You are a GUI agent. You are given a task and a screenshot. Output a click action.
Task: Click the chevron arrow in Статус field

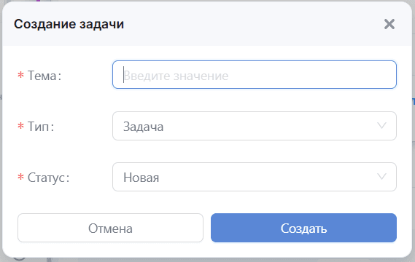(381, 176)
